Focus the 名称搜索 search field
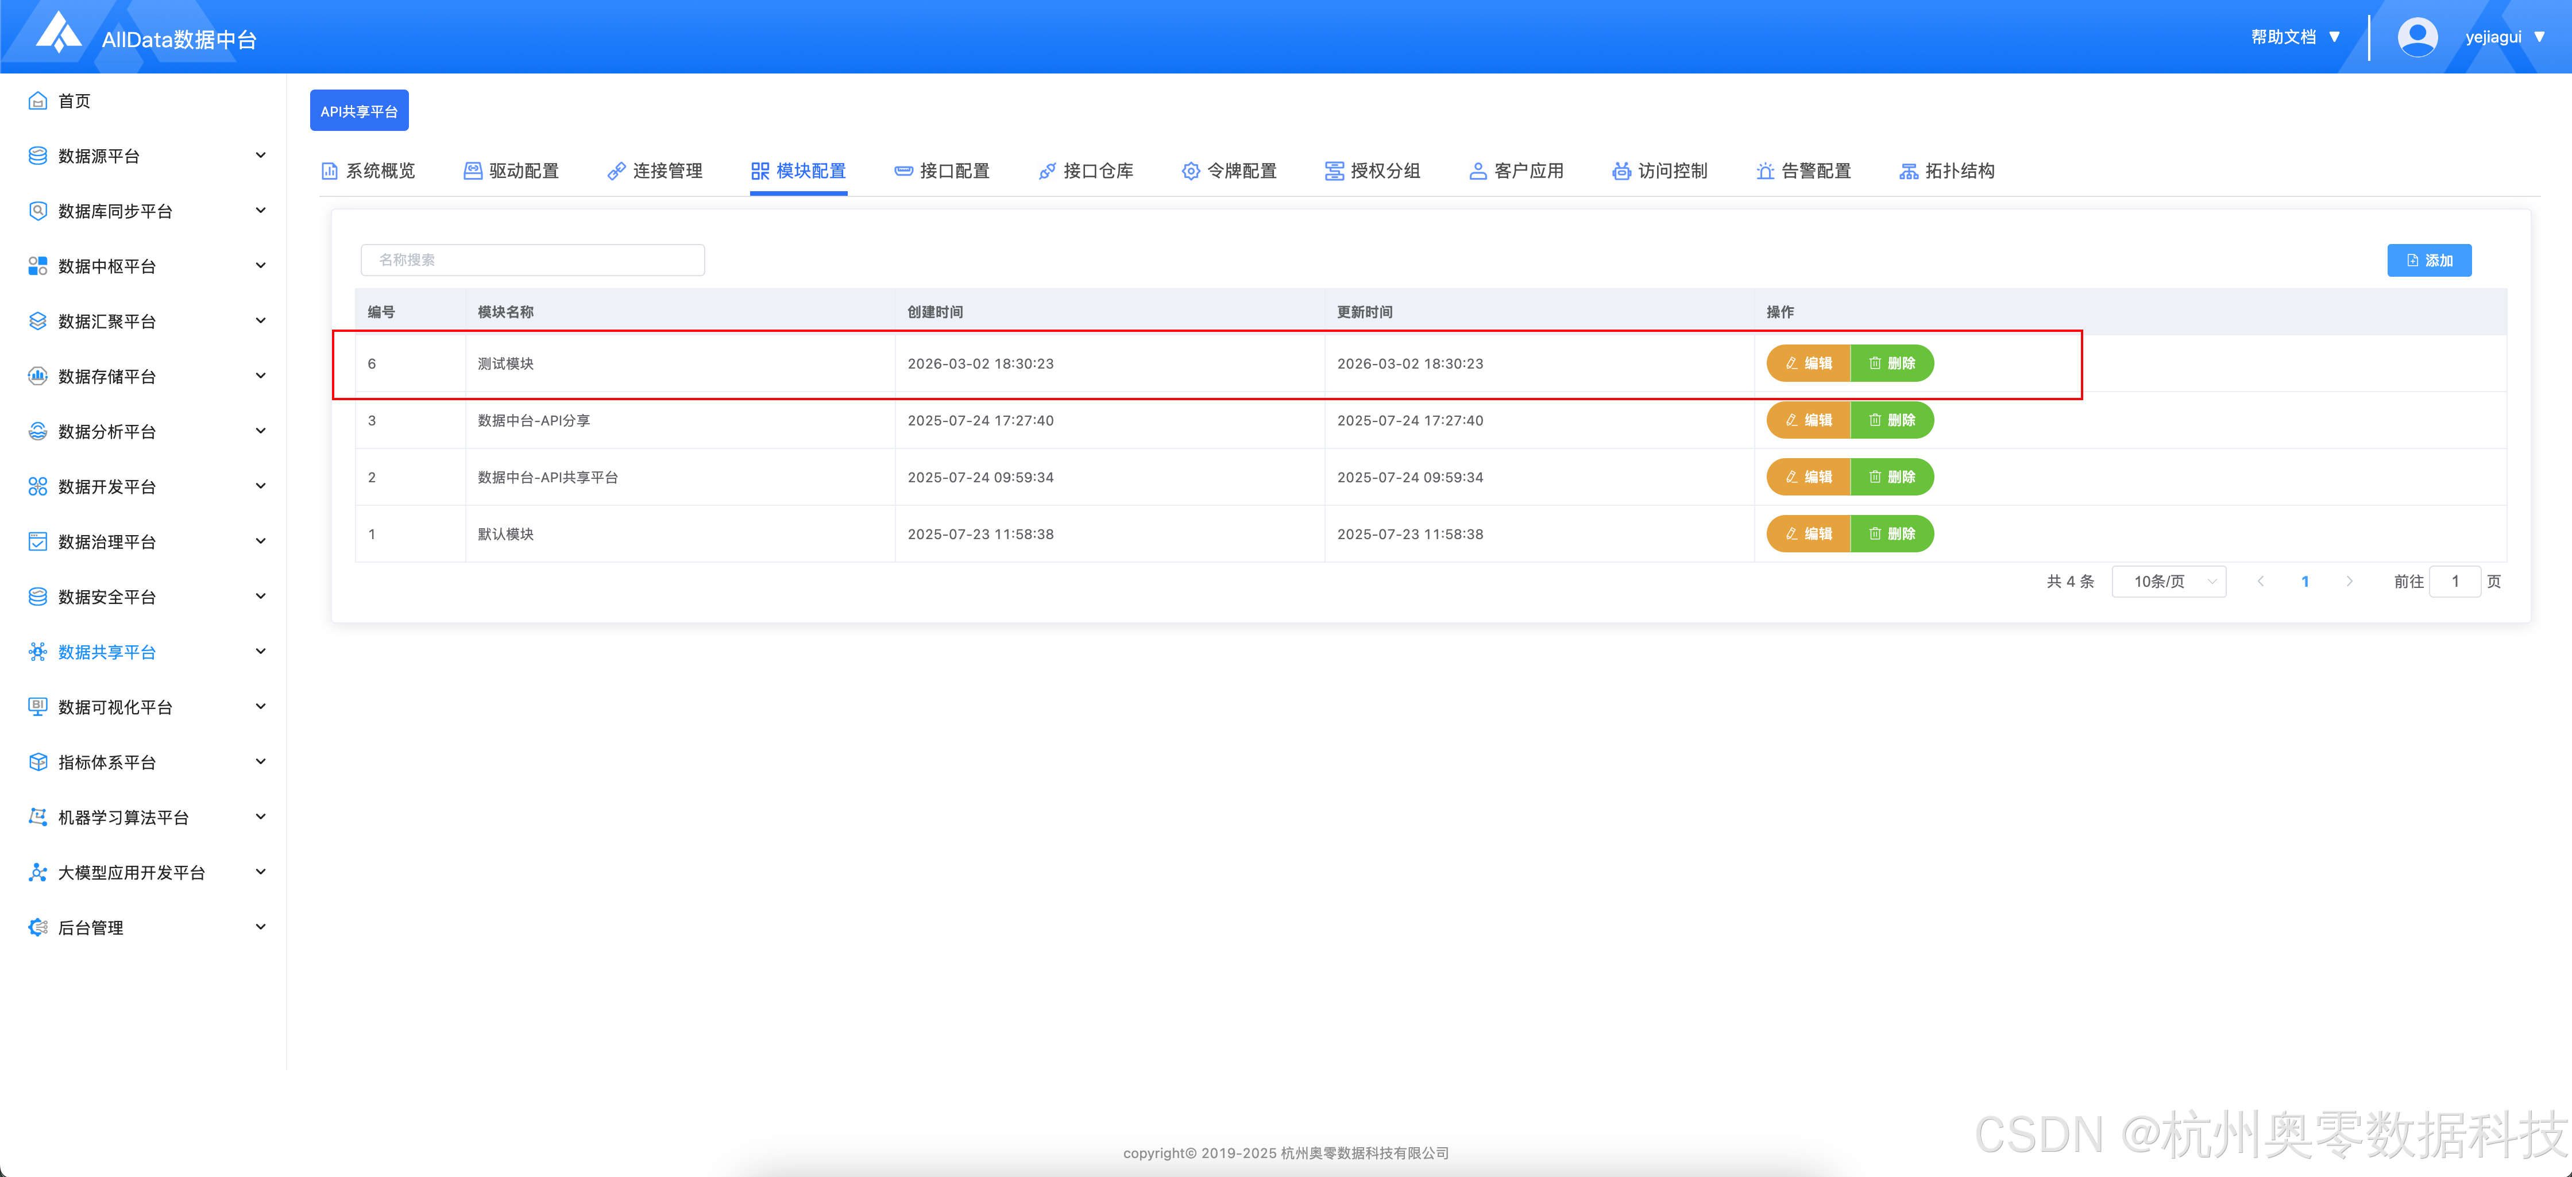2572x1177 pixels. click(x=532, y=260)
